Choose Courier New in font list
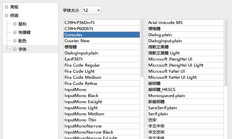Screen dimensions: 232x139 (x=77, y=41)
